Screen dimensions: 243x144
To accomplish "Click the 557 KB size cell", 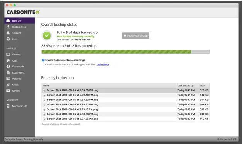I will (x=204, y=109).
